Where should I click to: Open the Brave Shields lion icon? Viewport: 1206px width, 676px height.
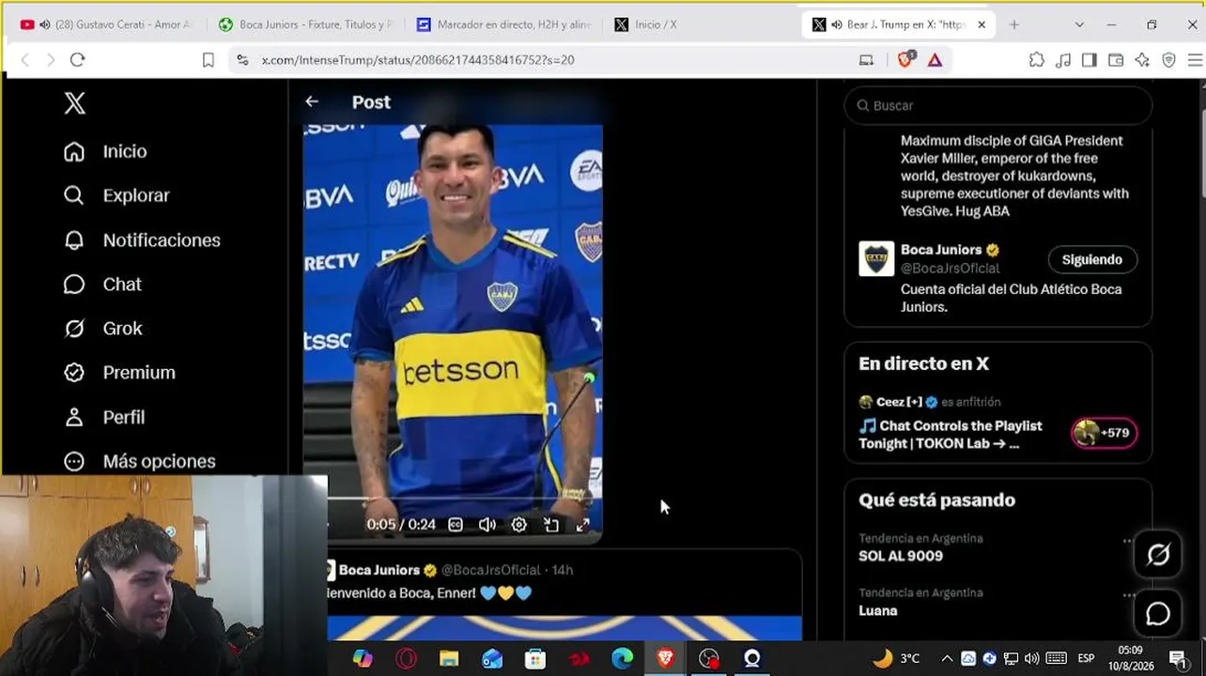pos(905,60)
